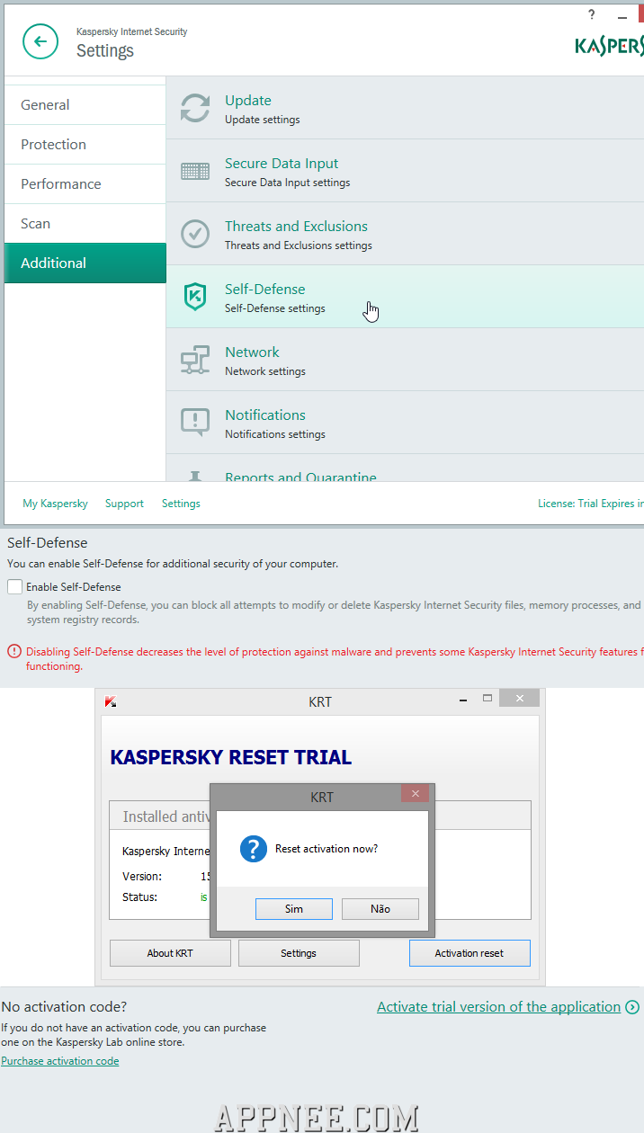Click the Network computers icon

click(195, 360)
